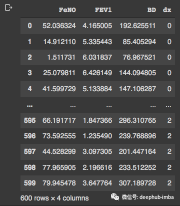The image size is (180, 206).
Task: Click row index 0
Action: click(x=29, y=26)
